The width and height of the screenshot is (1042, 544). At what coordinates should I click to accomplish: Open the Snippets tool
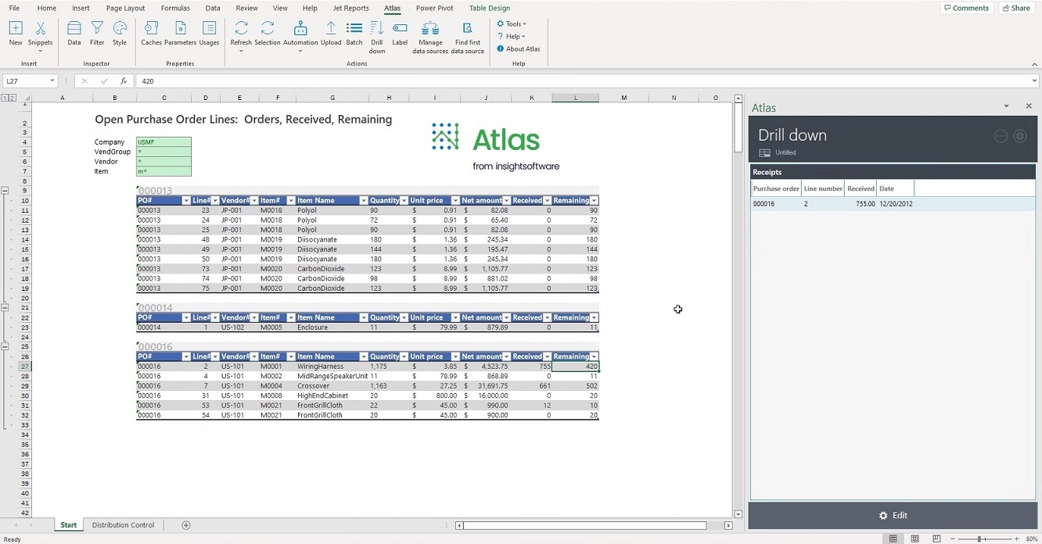(x=40, y=33)
